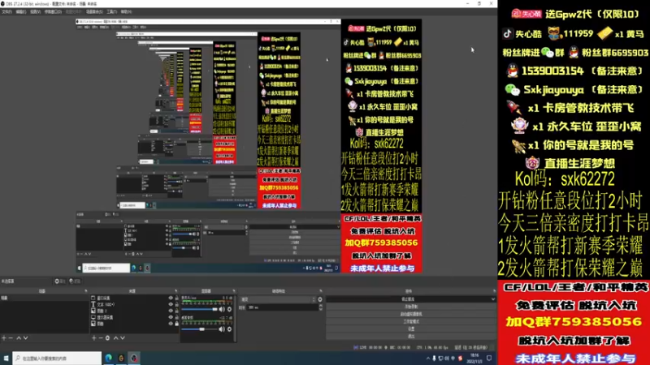Open the File (文件) menu
Image resolution: width=650 pixels, height=365 pixels.
[6, 12]
